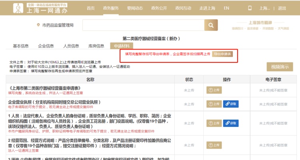The height and width of the screenshot is (160, 300).
Task: Focus the search text input field
Action: [143, 26]
